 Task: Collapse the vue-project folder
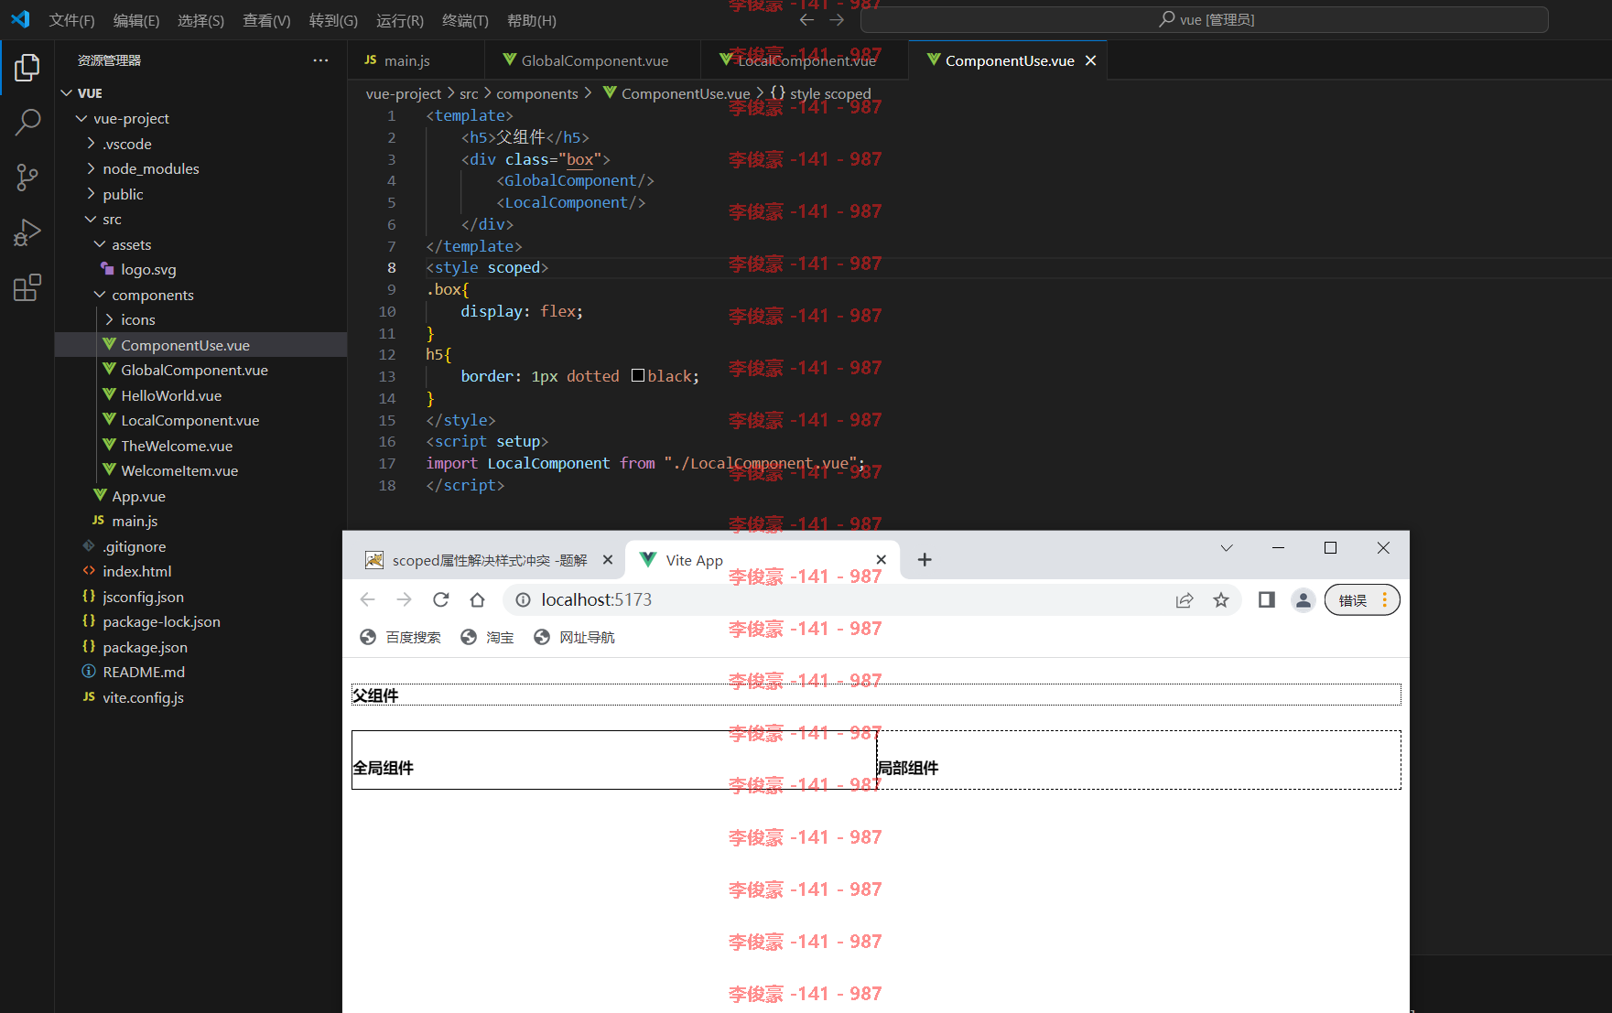pyautogui.click(x=81, y=119)
